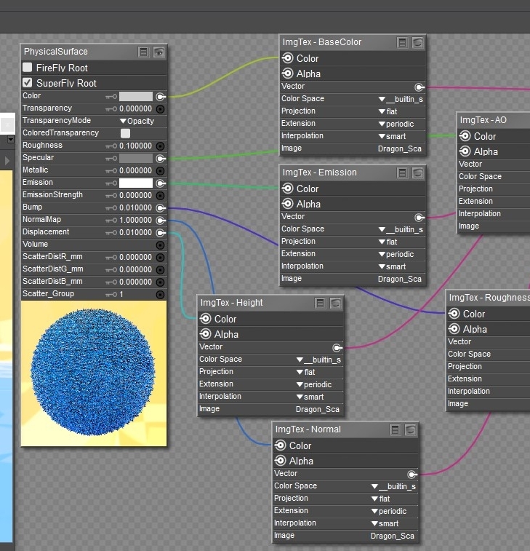Enable the FireFly Root checkbox

(x=28, y=68)
